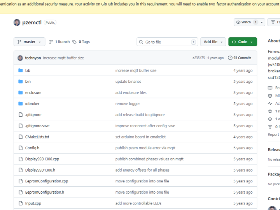Open the green Code dropdown
The width and height of the screenshot is (280, 210).
click(243, 42)
